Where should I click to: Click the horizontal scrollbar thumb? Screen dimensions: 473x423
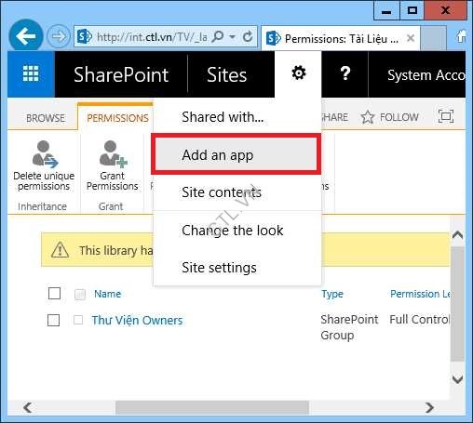coord(212,407)
